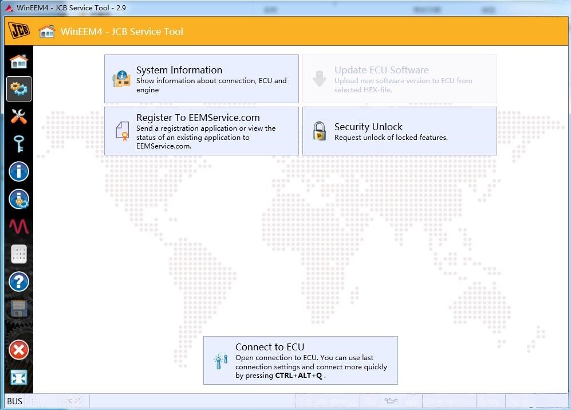Click the WinEEM4 title bar app icon
The image size is (571, 410).
coord(10,7)
